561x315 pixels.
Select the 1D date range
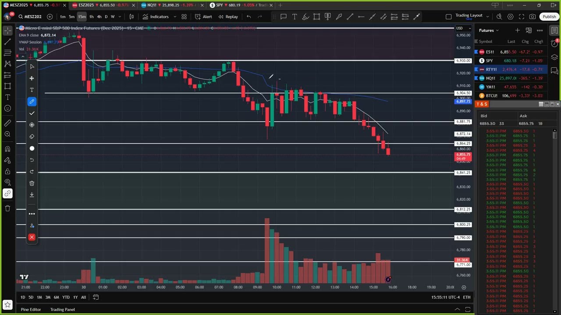click(x=22, y=297)
